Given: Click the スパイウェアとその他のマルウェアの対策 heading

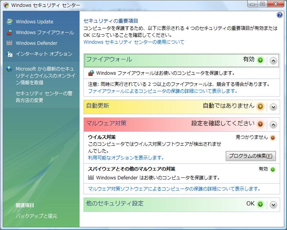Looking at the screenshot, I should pyautogui.click(x=132, y=169).
